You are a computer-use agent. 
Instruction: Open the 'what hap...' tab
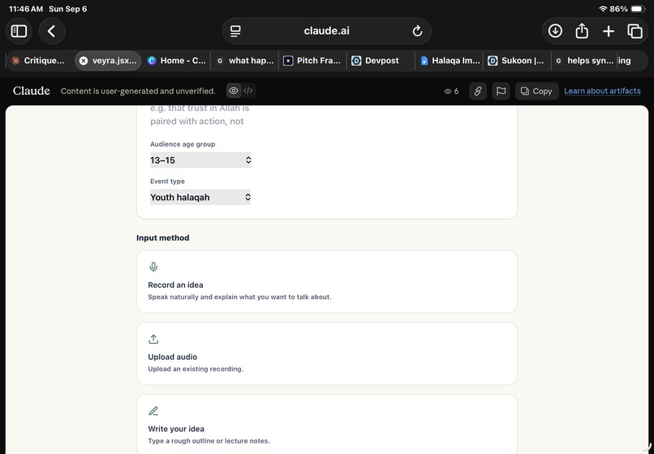click(245, 61)
